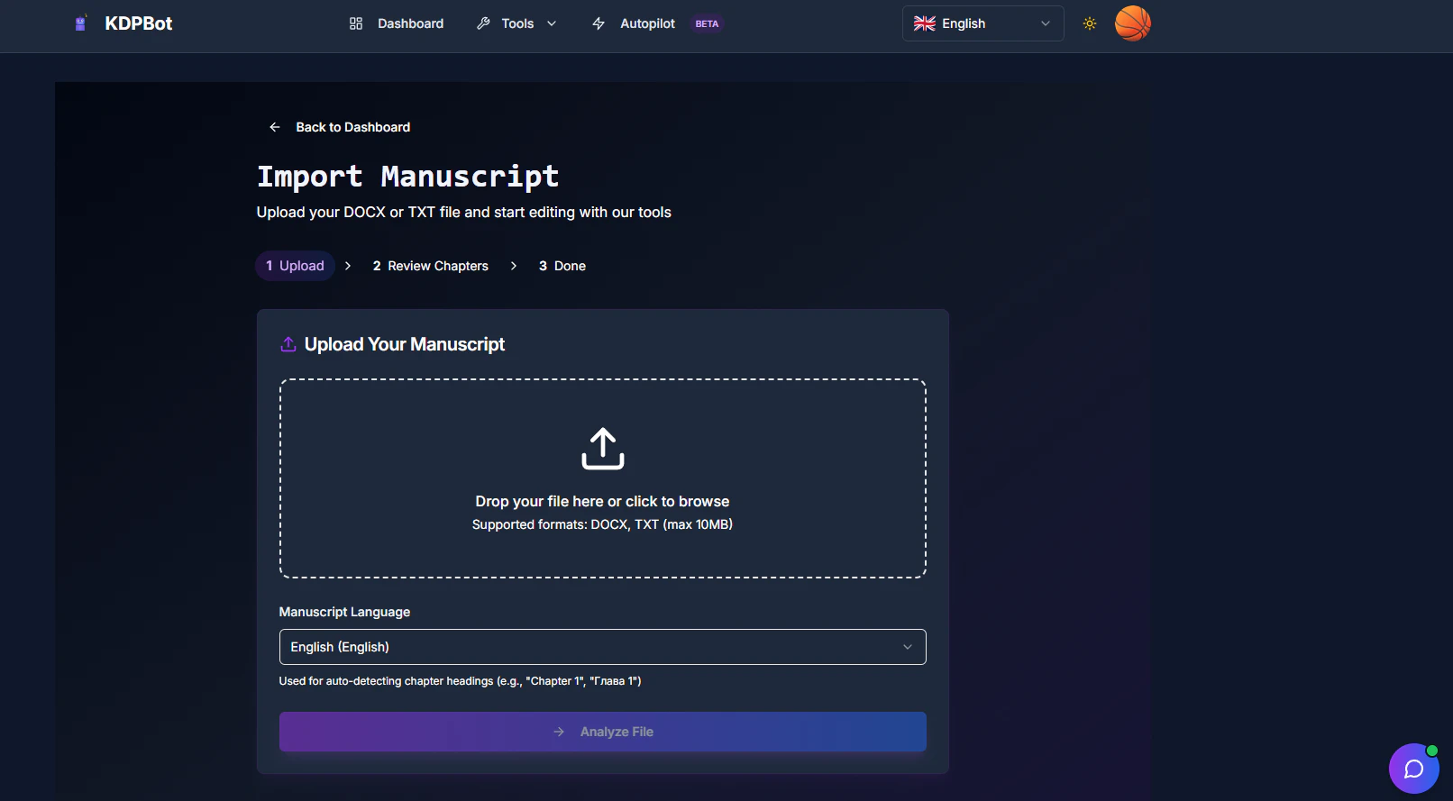
Task: Open the Tools menu
Action: (516, 23)
